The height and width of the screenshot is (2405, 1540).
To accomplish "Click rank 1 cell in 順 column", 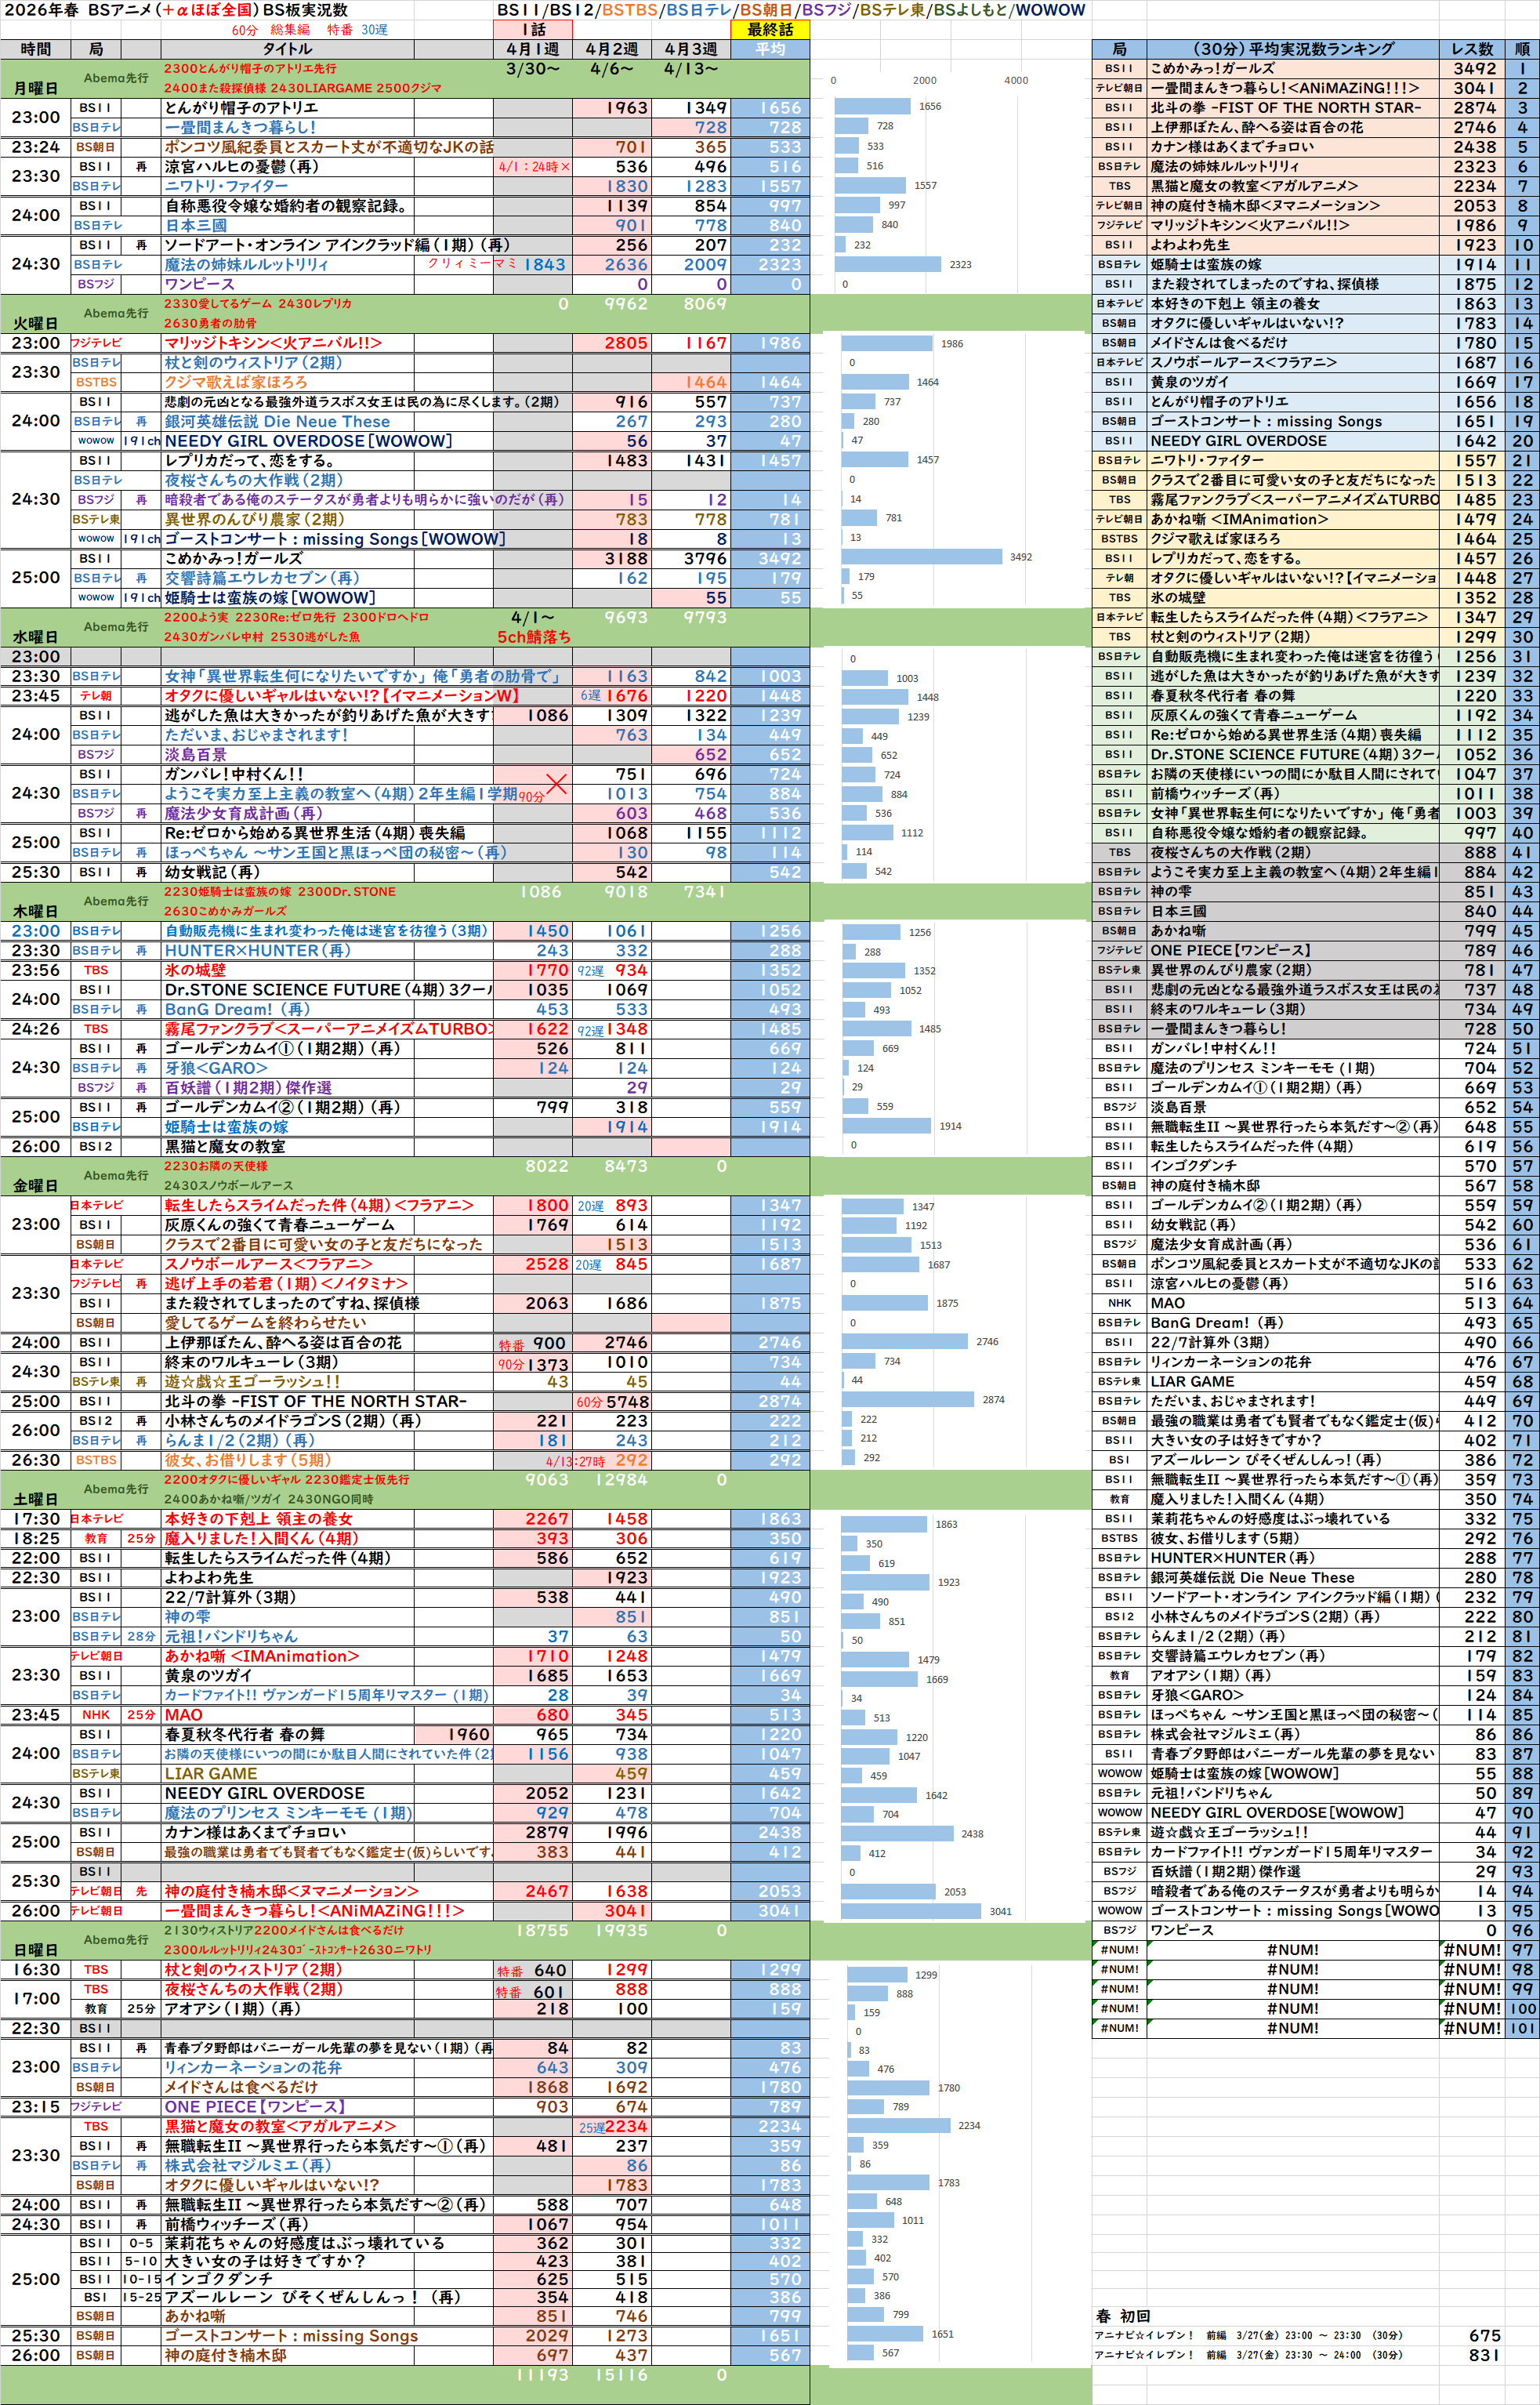I will click(x=1522, y=69).
